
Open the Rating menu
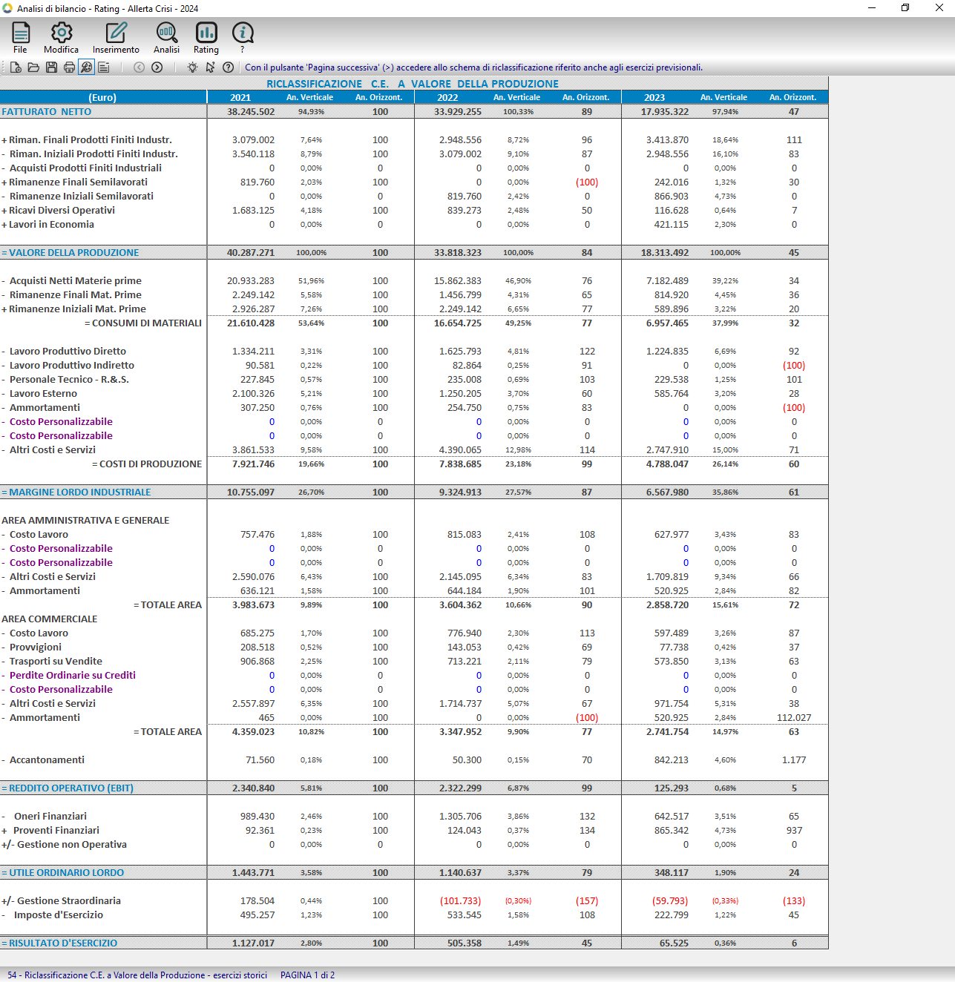[206, 38]
